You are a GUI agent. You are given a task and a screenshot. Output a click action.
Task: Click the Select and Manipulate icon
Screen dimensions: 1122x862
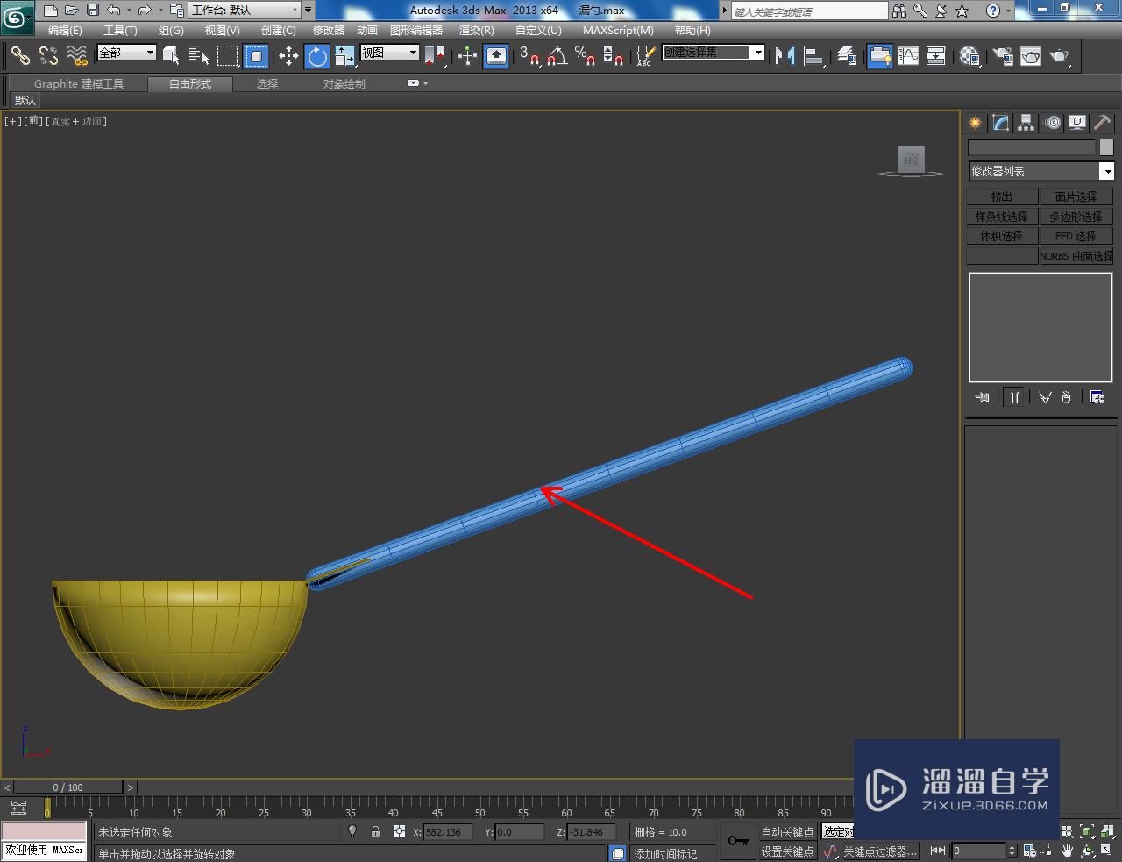pyautogui.click(x=467, y=56)
